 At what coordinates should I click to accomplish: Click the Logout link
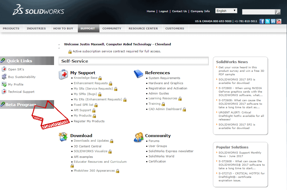(x=163, y=11)
